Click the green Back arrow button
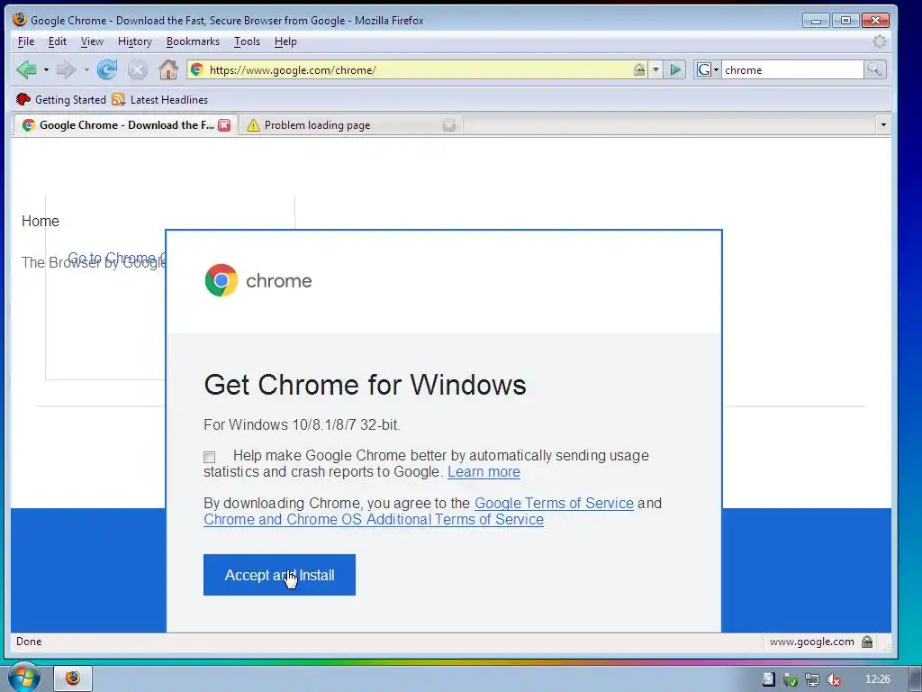This screenshot has height=692, width=922. 26,69
